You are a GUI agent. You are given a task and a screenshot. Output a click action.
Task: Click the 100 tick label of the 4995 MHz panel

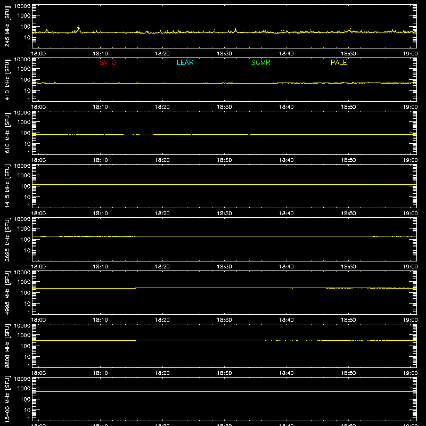point(26,293)
